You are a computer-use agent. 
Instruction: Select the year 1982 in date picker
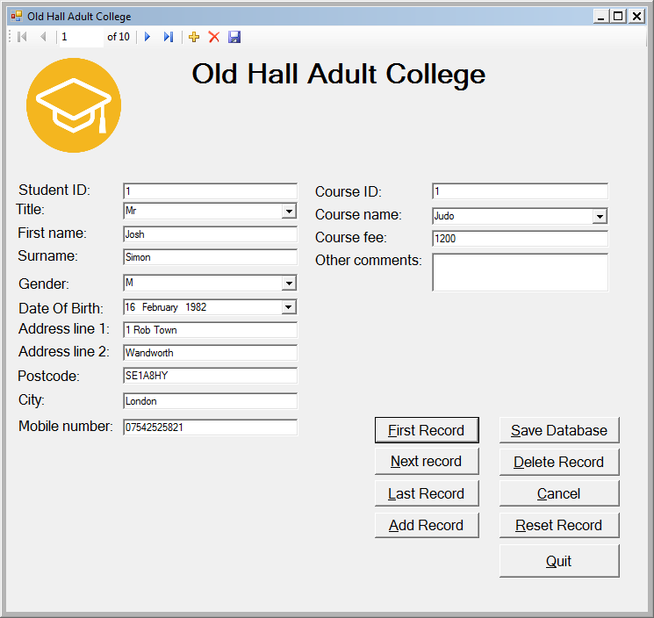196,307
